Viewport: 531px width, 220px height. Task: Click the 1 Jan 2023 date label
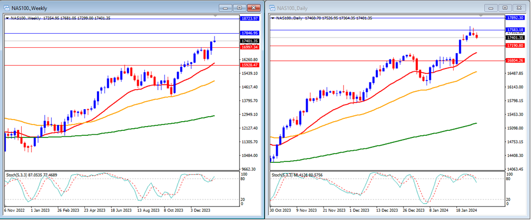click(40, 210)
